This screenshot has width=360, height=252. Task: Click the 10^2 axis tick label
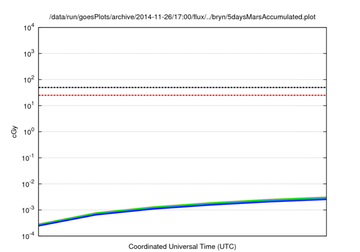click(x=29, y=80)
